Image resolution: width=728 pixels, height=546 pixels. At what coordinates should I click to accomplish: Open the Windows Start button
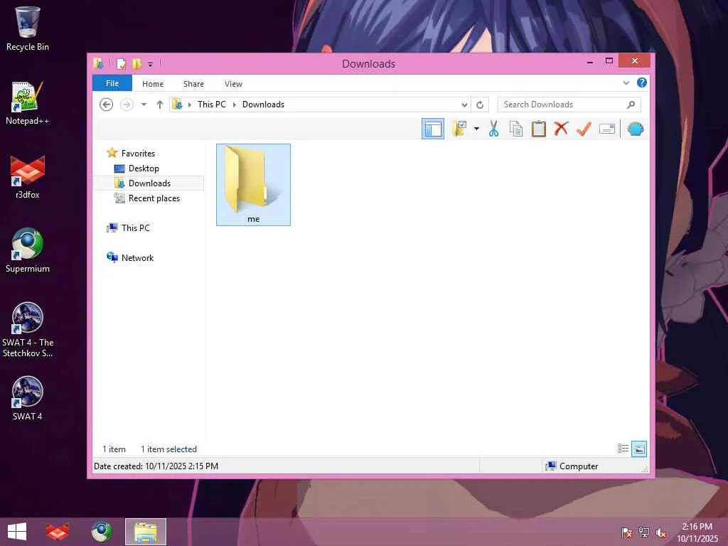tap(17, 532)
